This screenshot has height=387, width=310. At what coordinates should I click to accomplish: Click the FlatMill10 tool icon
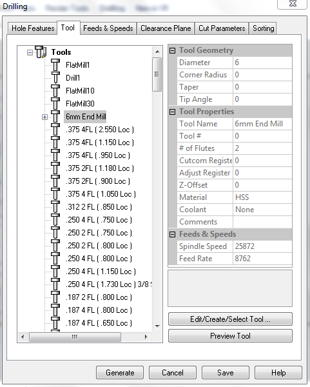click(55, 90)
